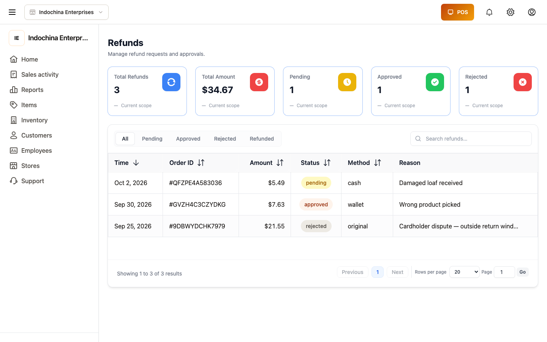Click the green Approved checkmark icon

[x=435, y=82]
